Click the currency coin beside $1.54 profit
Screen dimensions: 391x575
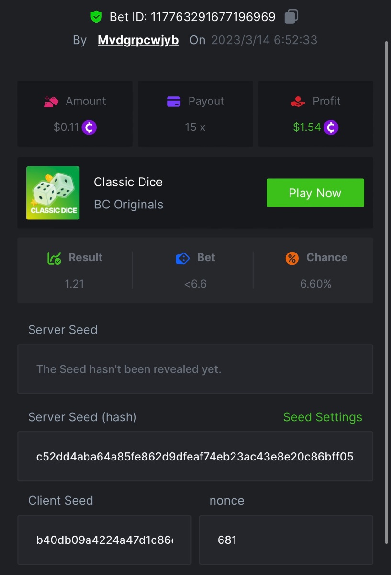coord(331,127)
